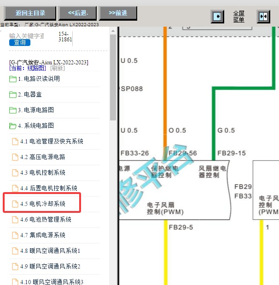Click the 154-31861 number text
Screen dimensions: 279x285
pos(65,36)
